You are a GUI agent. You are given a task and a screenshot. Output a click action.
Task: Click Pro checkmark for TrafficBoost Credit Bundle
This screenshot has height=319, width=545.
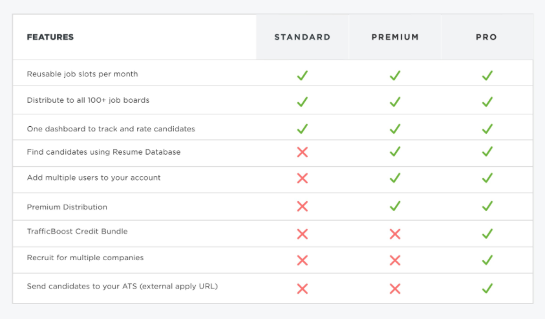coord(487,234)
